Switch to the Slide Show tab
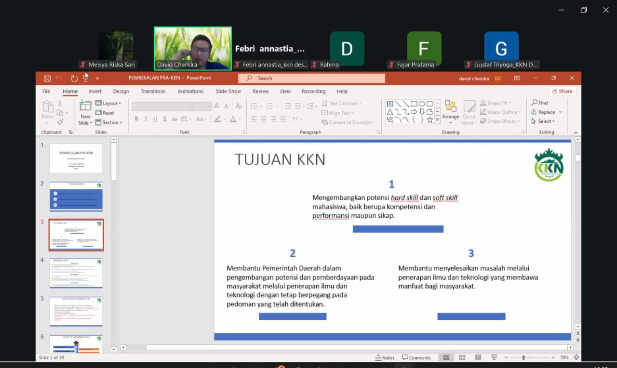The width and height of the screenshot is (617, 368). point(228,92)
